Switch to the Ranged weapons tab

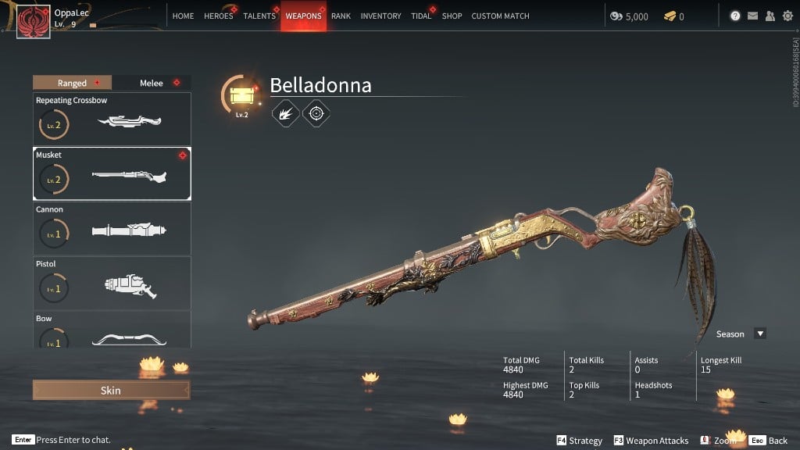click(73, 83)
